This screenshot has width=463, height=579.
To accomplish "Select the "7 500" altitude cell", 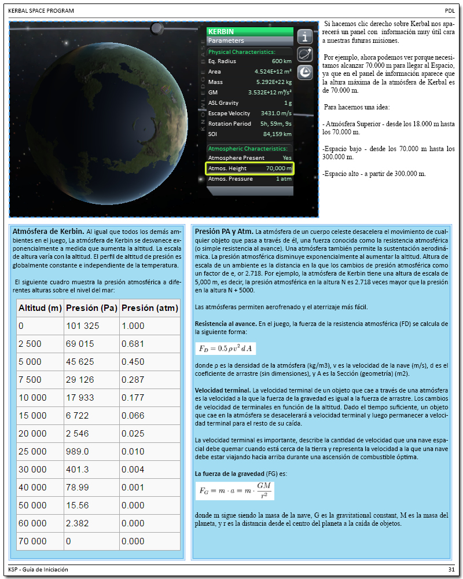I will pyautogui.click(x=41, y=380).
